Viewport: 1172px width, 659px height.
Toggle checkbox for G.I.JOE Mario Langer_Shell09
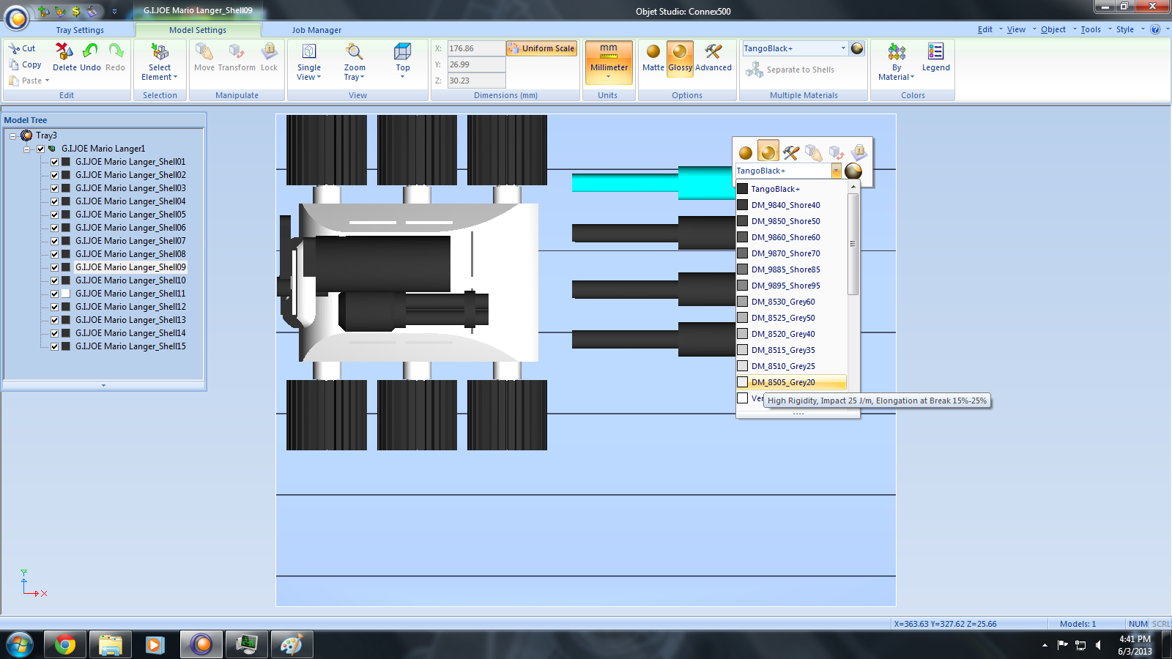point(54,267)
